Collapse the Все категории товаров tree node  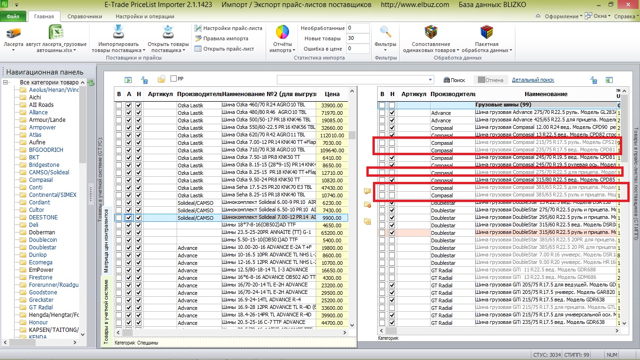point(6,82)
